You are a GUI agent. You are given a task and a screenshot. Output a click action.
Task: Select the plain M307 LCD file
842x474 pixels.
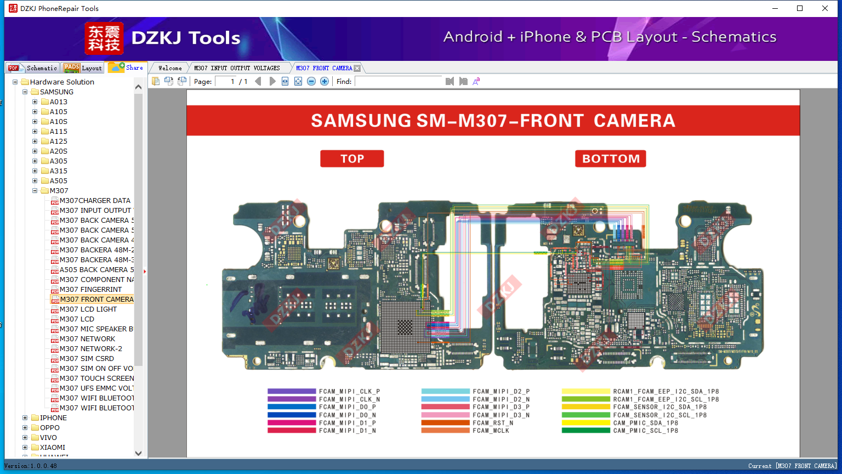pos(77,319)
